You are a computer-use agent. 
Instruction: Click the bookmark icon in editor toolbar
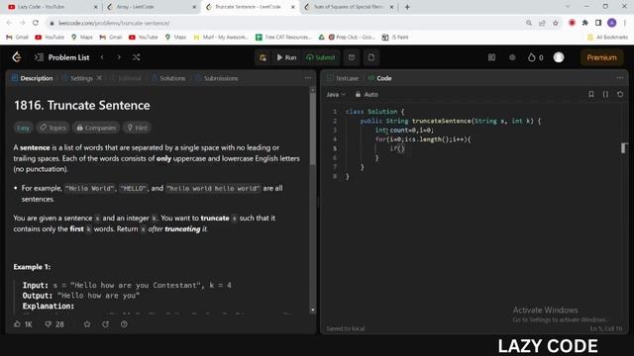point(591,95)
